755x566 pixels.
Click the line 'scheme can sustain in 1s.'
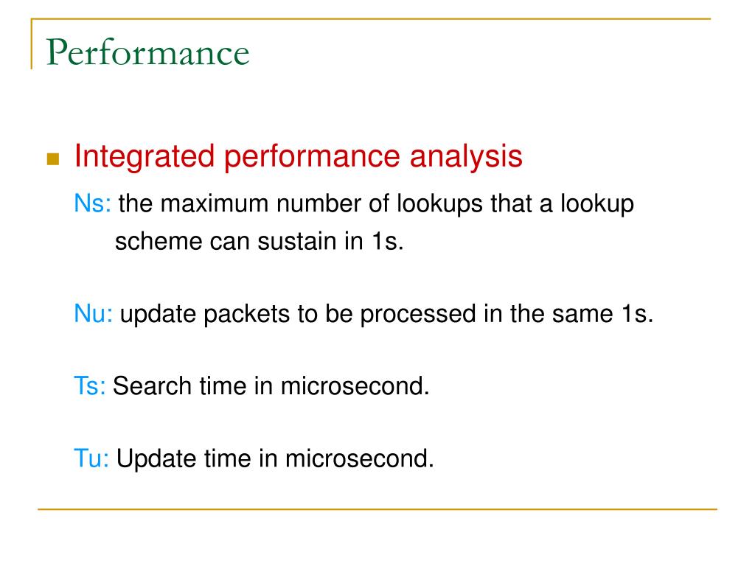point(259,241)
